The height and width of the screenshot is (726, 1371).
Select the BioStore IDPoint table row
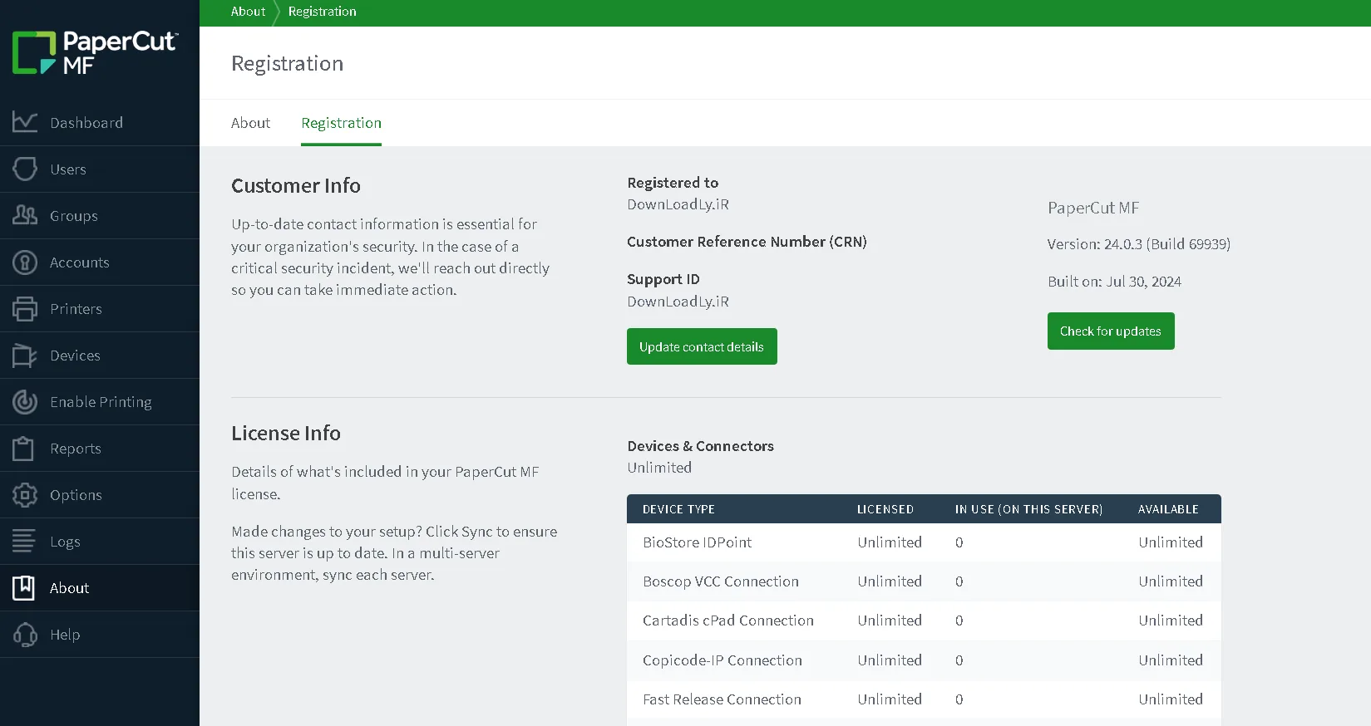(924, 542)
